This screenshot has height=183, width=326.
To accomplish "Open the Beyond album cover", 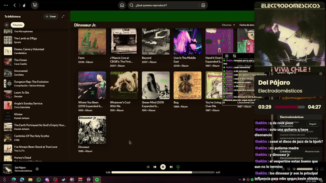I will coord(156,41).
